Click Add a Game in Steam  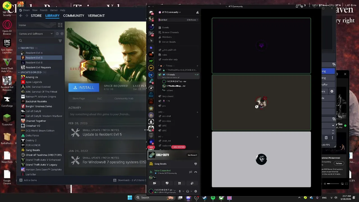point(28,180)
